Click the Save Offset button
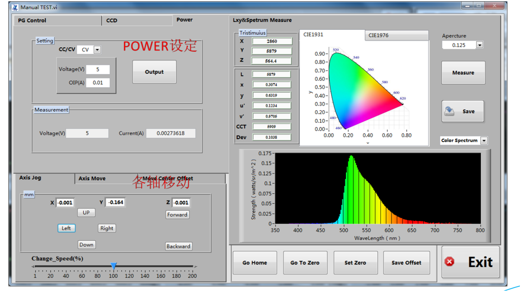Viewport: 524px width, 293px height. pos(406,263)
